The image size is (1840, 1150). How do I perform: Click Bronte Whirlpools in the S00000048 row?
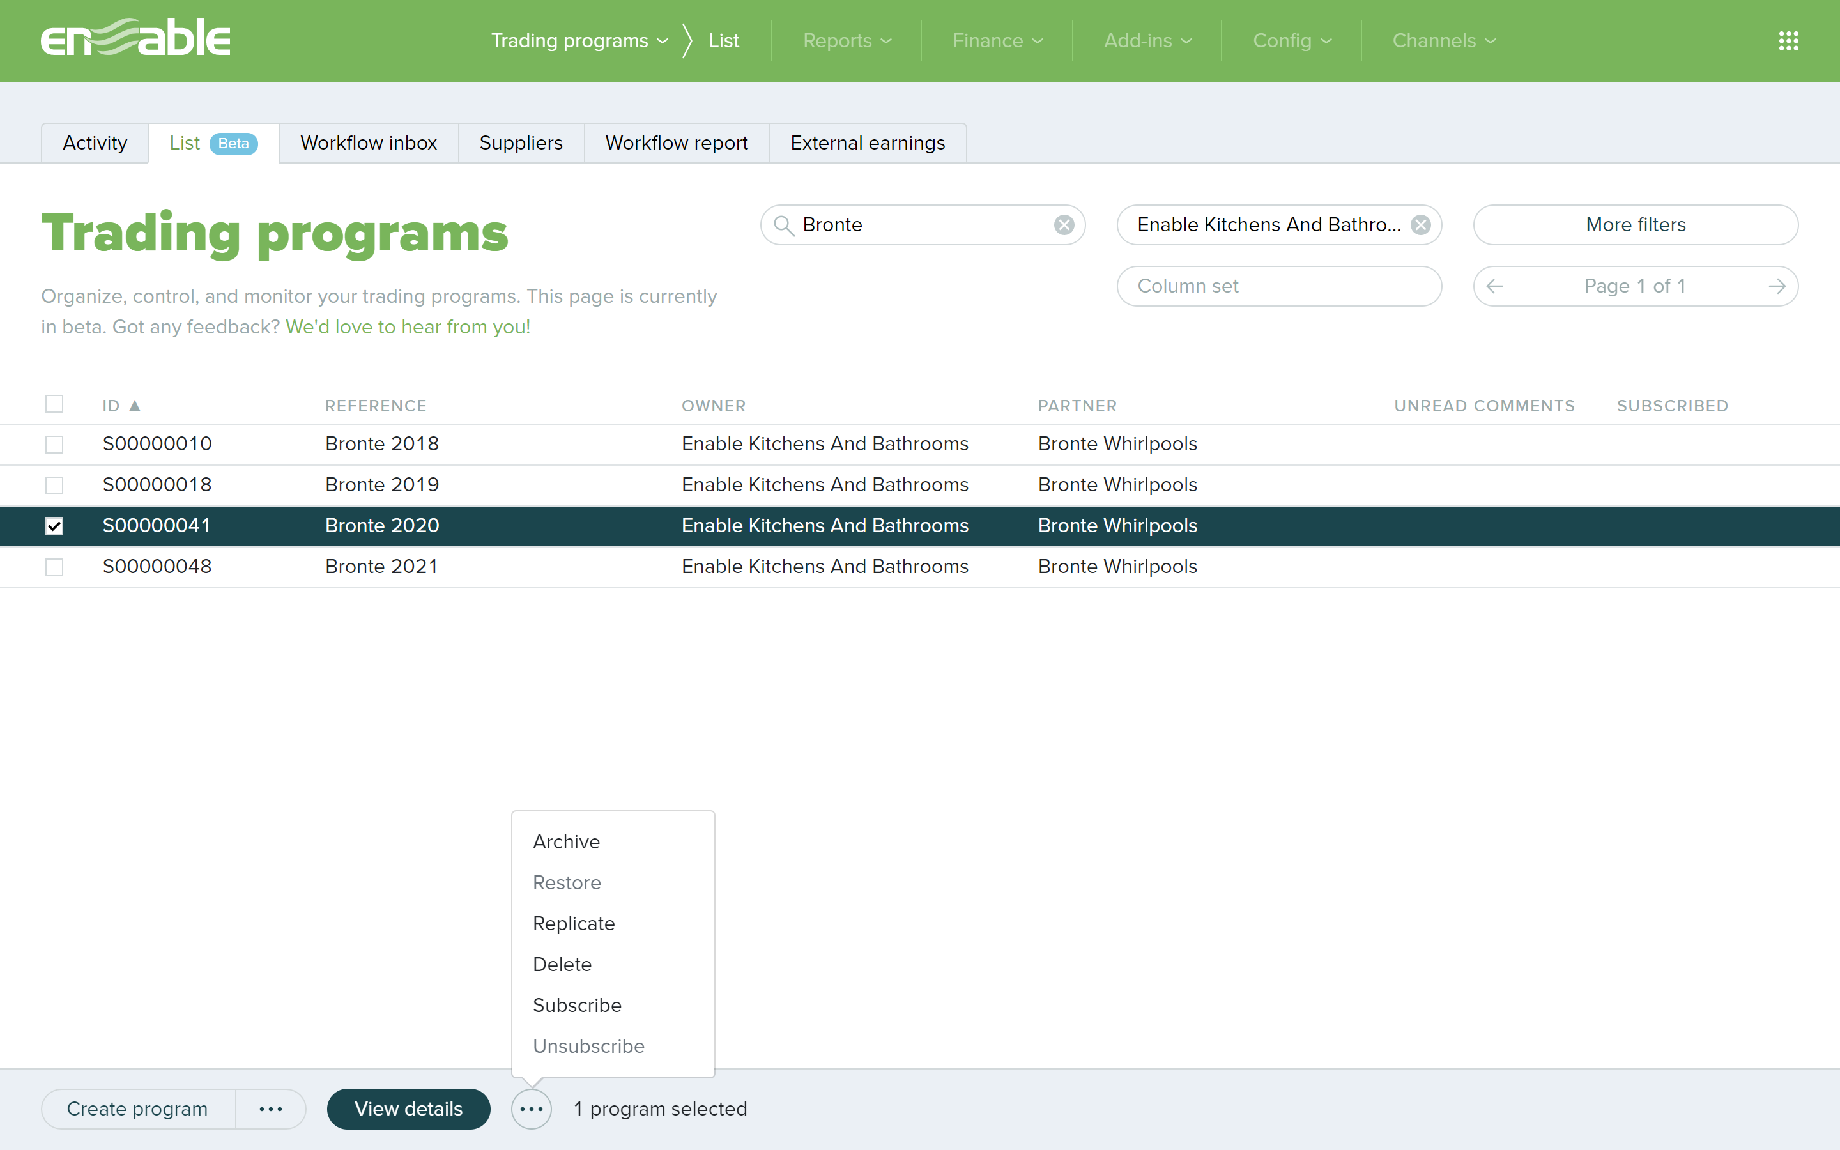click(1117, 567)
